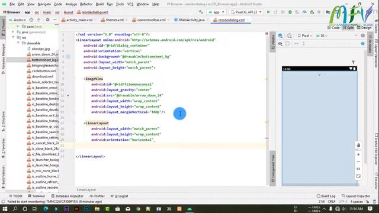Open the API 30 version dropdown in the preview
The width and height of the screenshot is (379, 213).
322,35
